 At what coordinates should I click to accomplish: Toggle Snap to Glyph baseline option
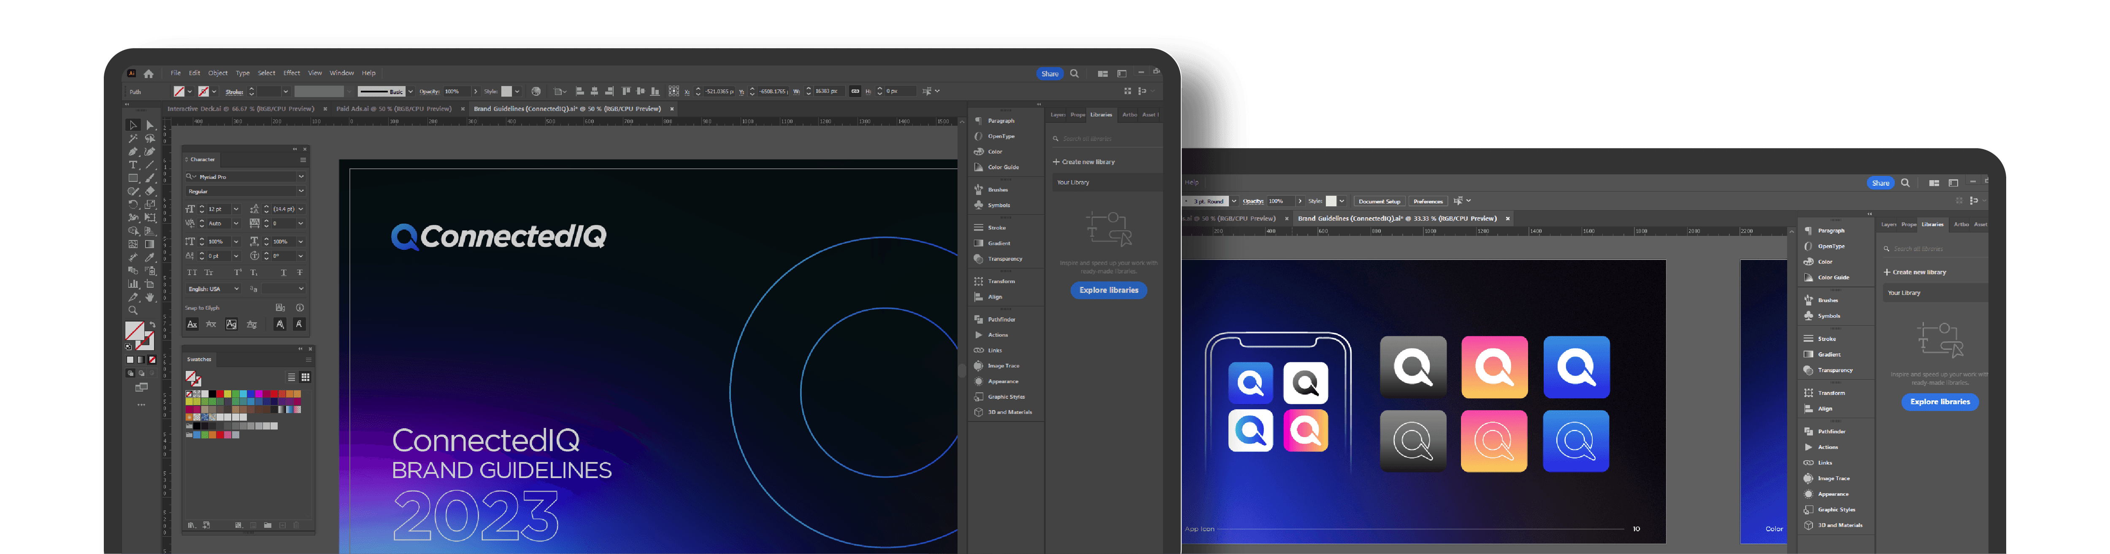click(192, 324)
